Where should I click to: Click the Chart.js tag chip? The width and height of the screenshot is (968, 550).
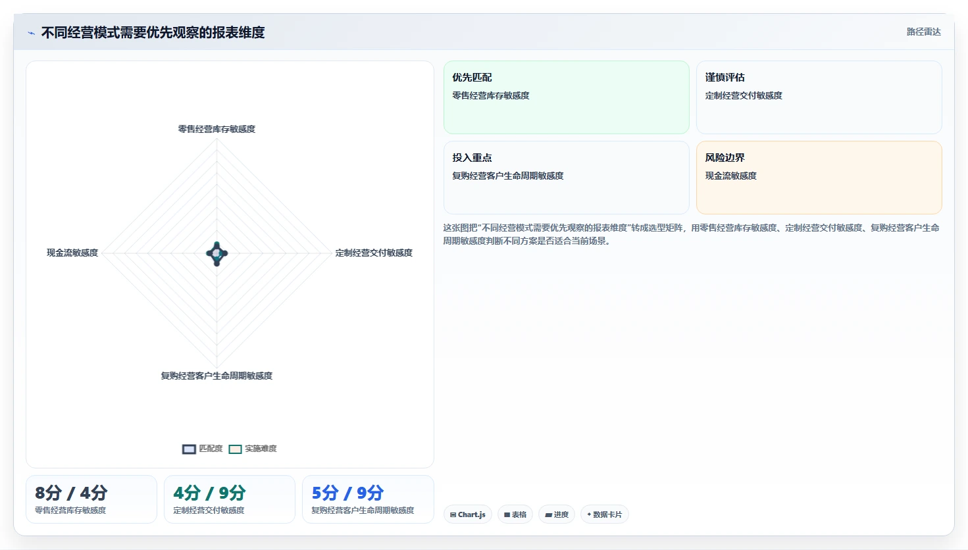click(x=468, y=514)
